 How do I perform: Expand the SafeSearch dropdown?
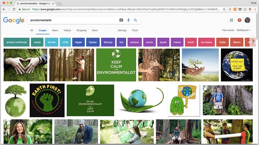243,30
